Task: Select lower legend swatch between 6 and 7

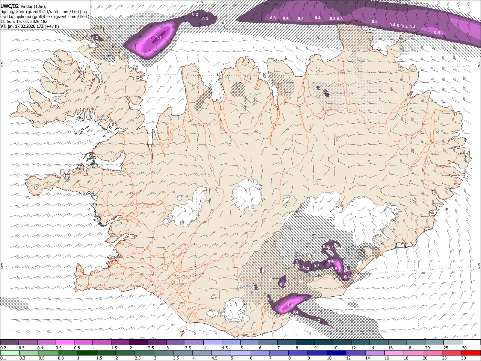Action: pos(259,353)
